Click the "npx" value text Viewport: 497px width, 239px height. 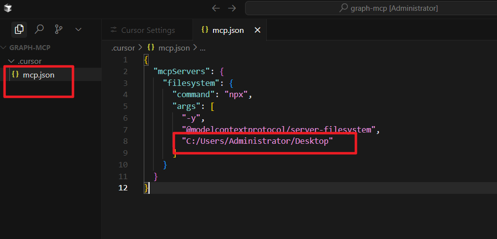tap(236, 95)
